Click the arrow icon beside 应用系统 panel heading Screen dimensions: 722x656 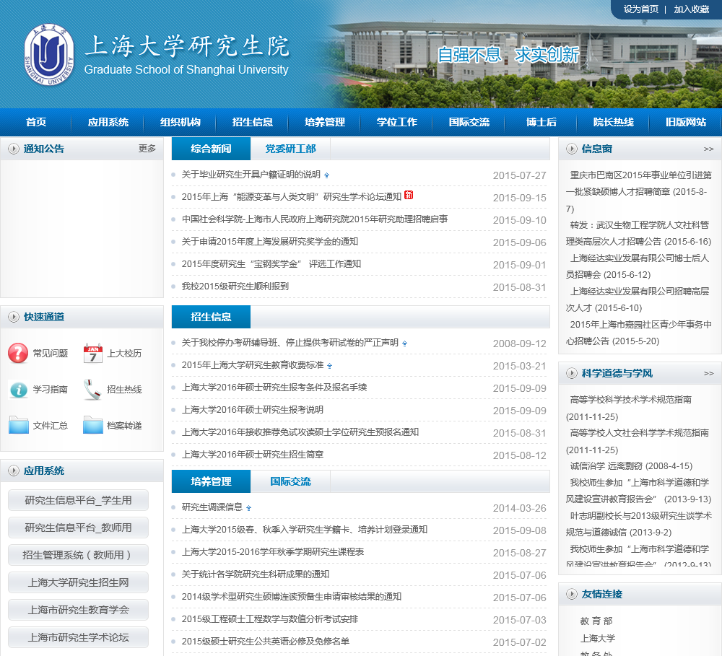pyautogui.click(x=14, y=471)
